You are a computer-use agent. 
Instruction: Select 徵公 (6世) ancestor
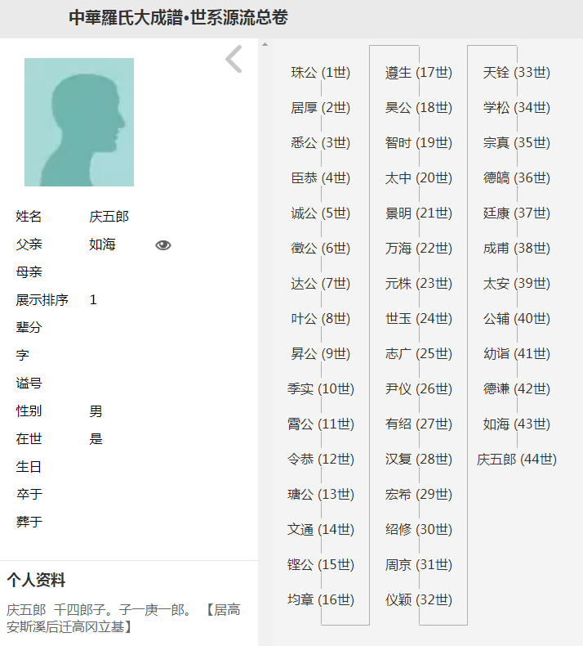coord(321,248)
